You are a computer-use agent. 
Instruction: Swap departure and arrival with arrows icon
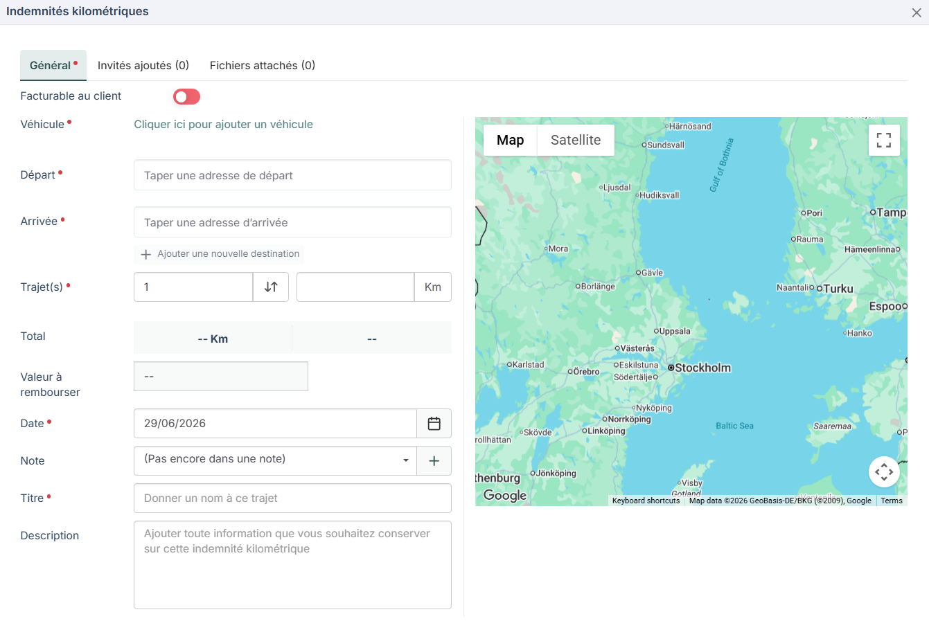[x=271, y=287]
